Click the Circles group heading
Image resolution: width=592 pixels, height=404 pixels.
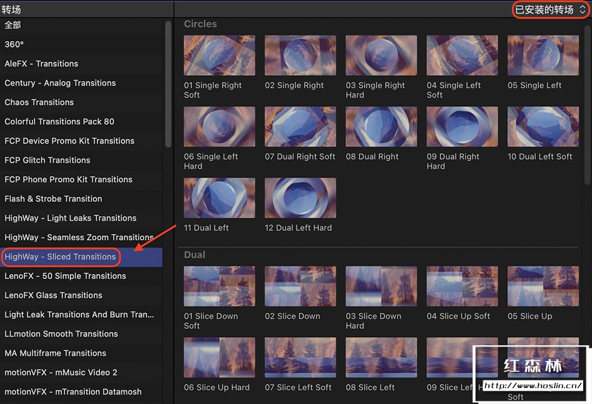(200, 24)
